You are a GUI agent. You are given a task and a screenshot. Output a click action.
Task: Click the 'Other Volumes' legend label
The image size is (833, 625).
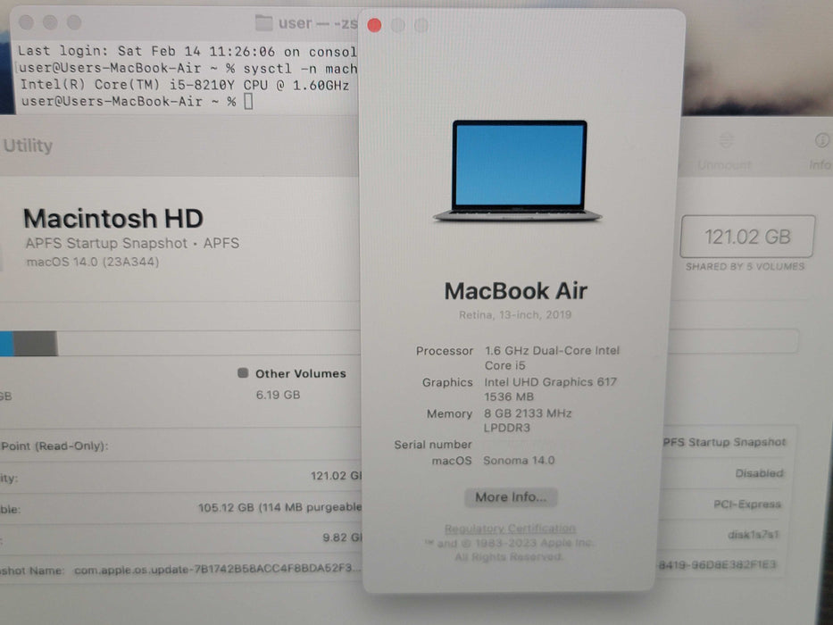point(301,373)
